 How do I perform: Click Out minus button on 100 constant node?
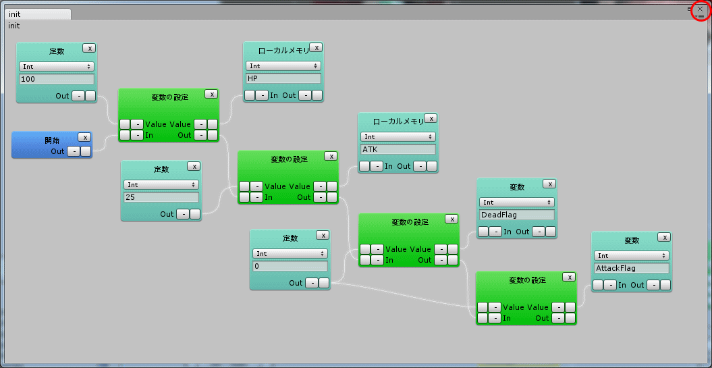(78, 96)
